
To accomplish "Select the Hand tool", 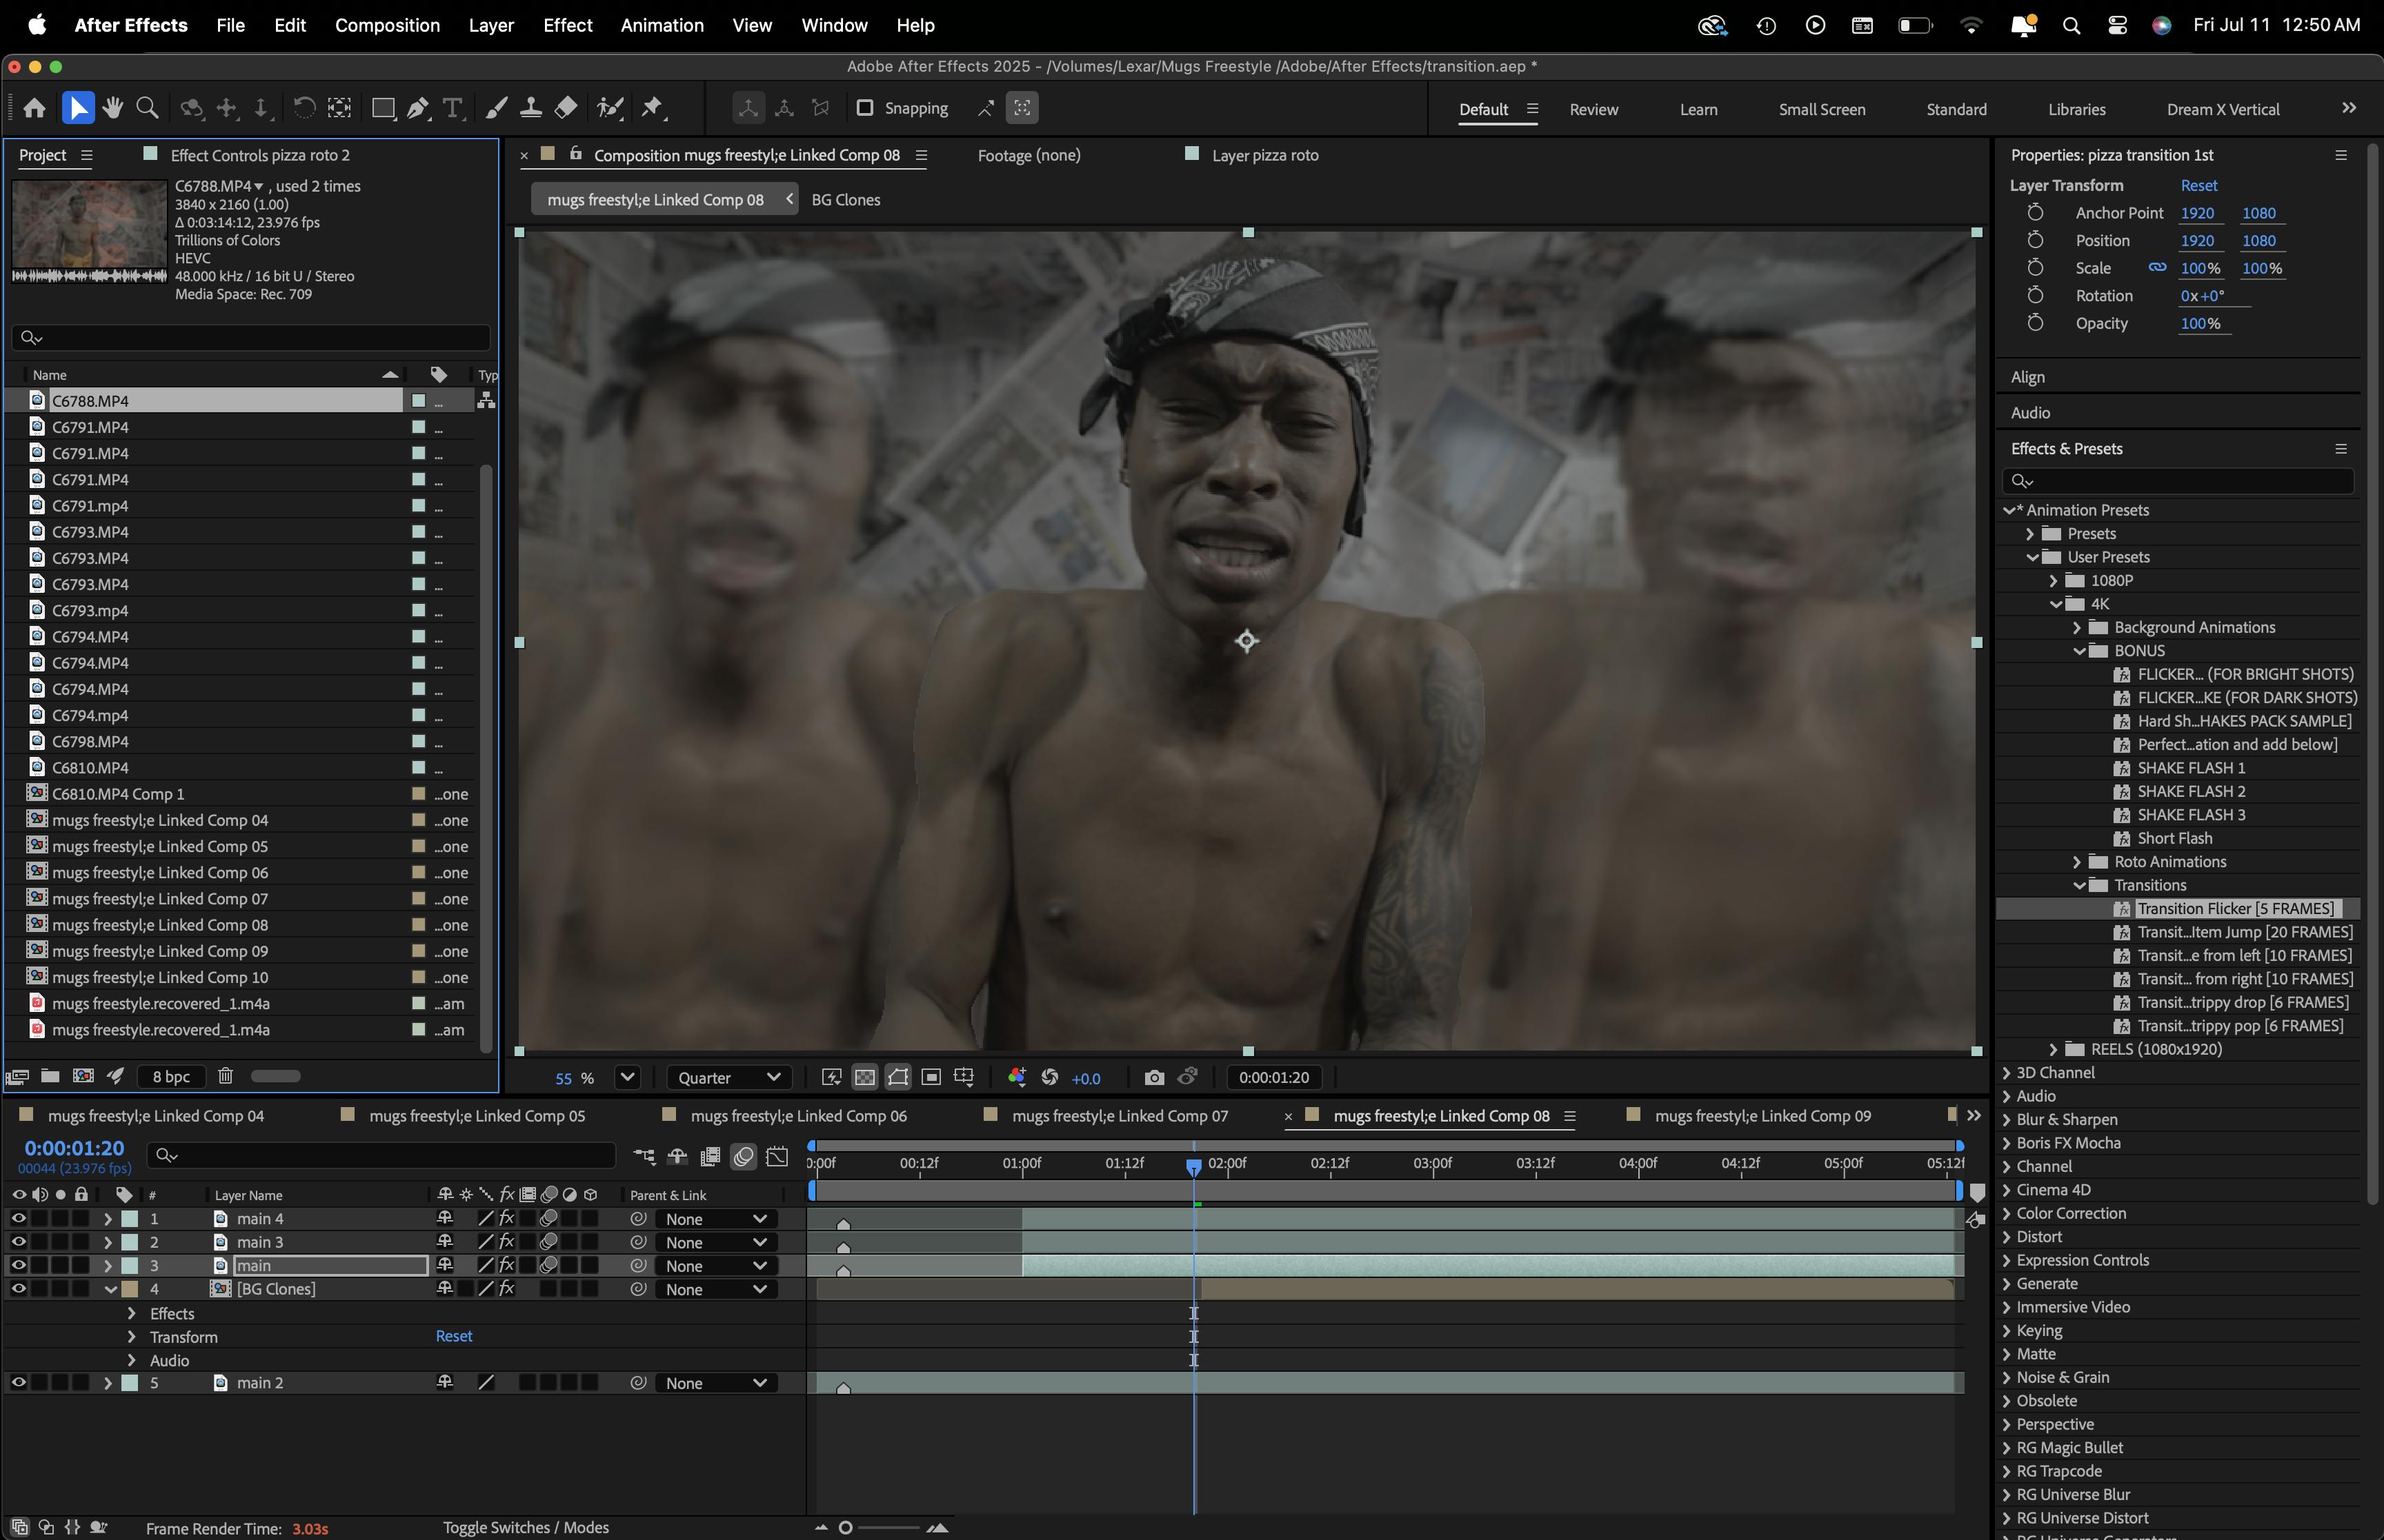I will [112, 108].
